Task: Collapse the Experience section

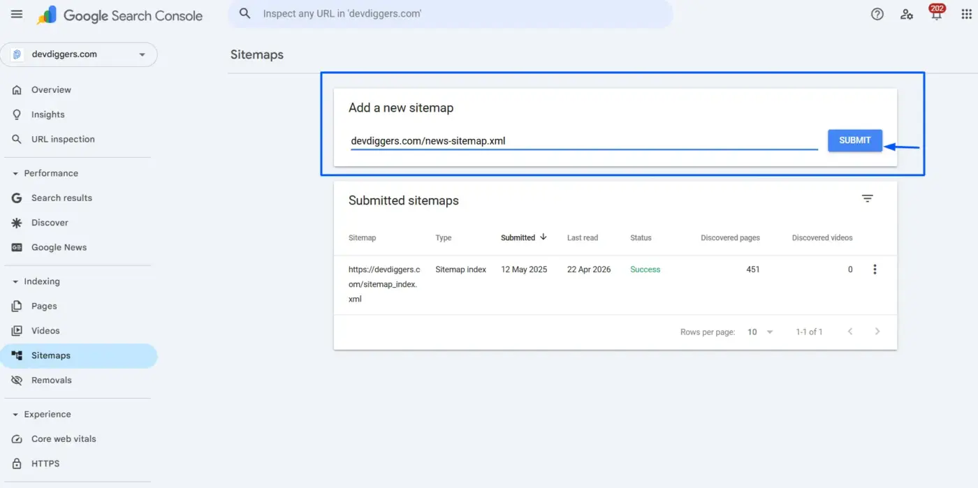Action: click(16, 415)
